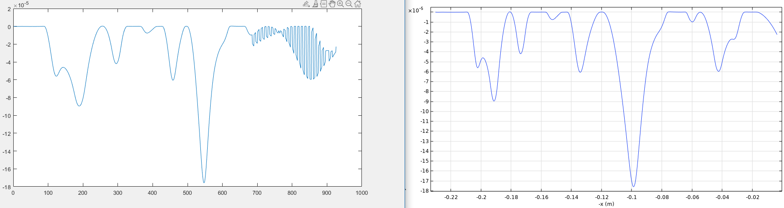This screenshot has width=784, height=208.
Task: Open the export options icon in axes toolbar
Action: pyautogui.click(x=306, y=4)
